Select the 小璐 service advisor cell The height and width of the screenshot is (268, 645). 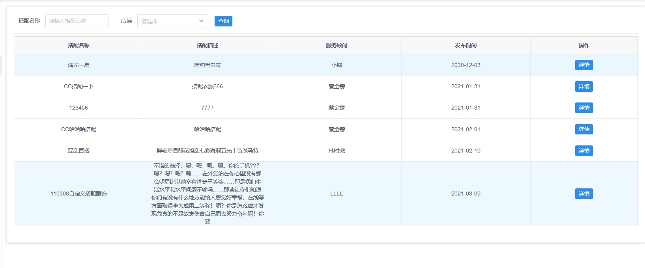coord(337,65)
